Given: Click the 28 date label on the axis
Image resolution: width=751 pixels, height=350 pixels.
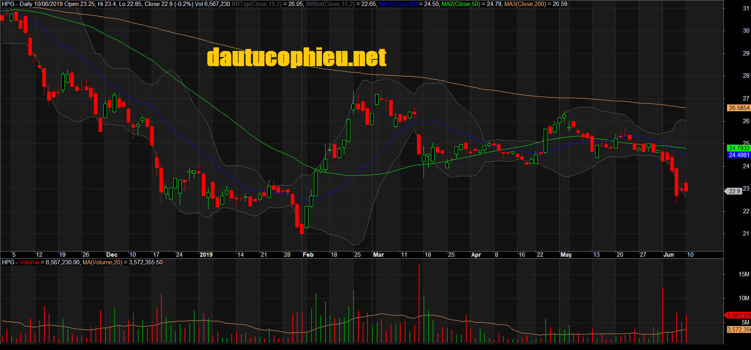Looking at the screenshot, I should point(287,255).
